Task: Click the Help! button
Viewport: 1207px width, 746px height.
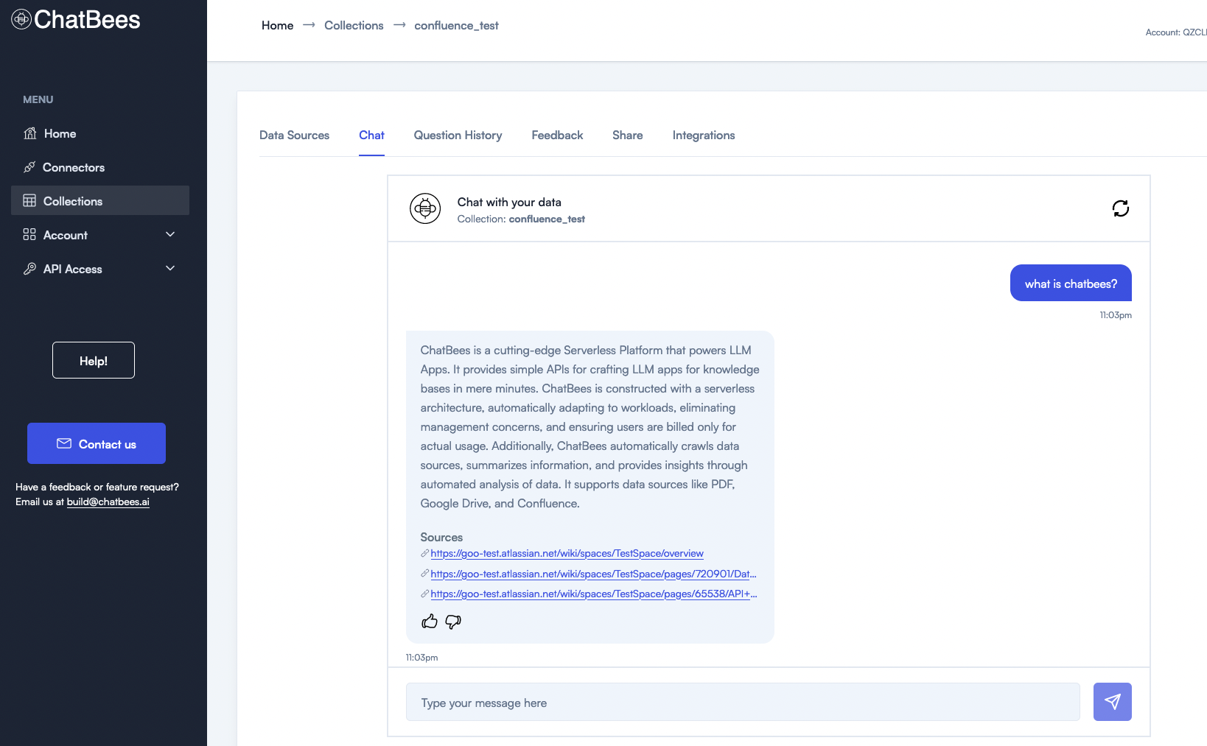Action: point(94,360)
